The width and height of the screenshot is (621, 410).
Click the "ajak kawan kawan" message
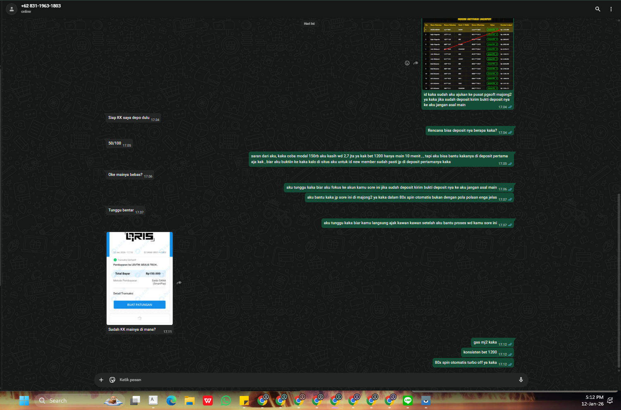(x=418, y=223)
